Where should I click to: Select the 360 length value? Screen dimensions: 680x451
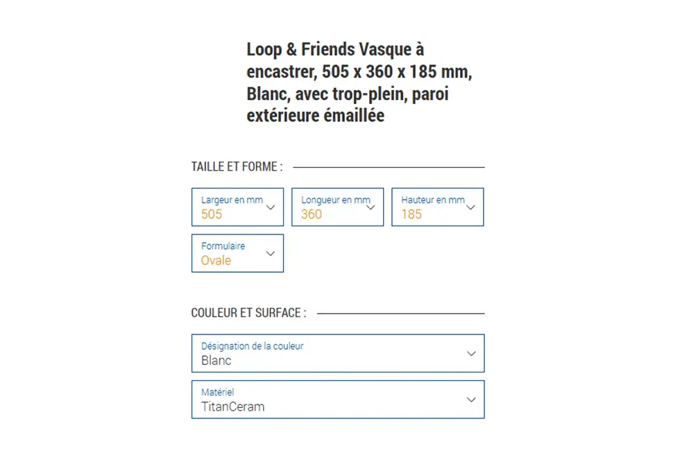click(x=312, y=214)
